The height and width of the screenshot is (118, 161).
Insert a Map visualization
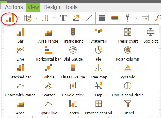pyautogui.click(x=99, y=90)
